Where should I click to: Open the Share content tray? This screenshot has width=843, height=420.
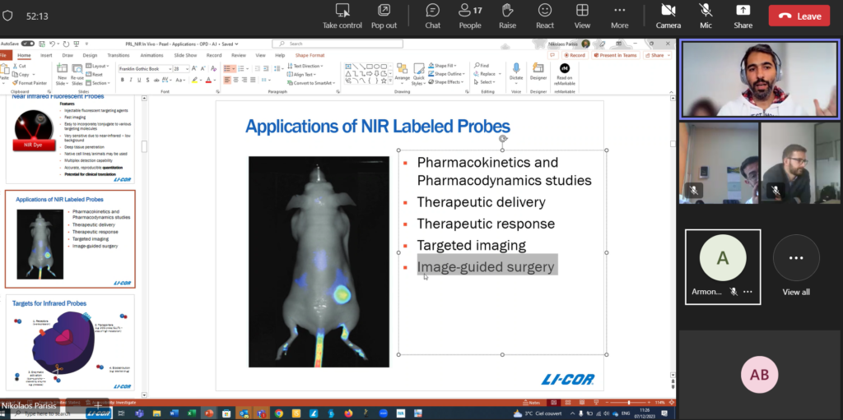point(743,16)
